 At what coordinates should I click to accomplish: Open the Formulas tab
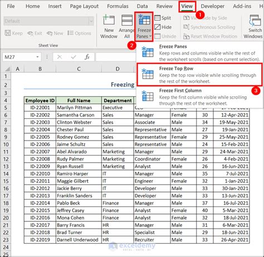point(118,6)
